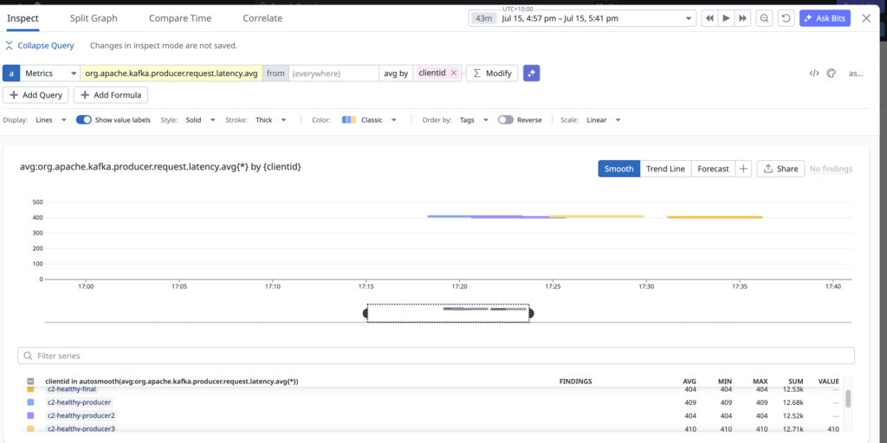Click the left handle of timeline range selector
This screenshot has width=887, height=443.
click(366, 313)
